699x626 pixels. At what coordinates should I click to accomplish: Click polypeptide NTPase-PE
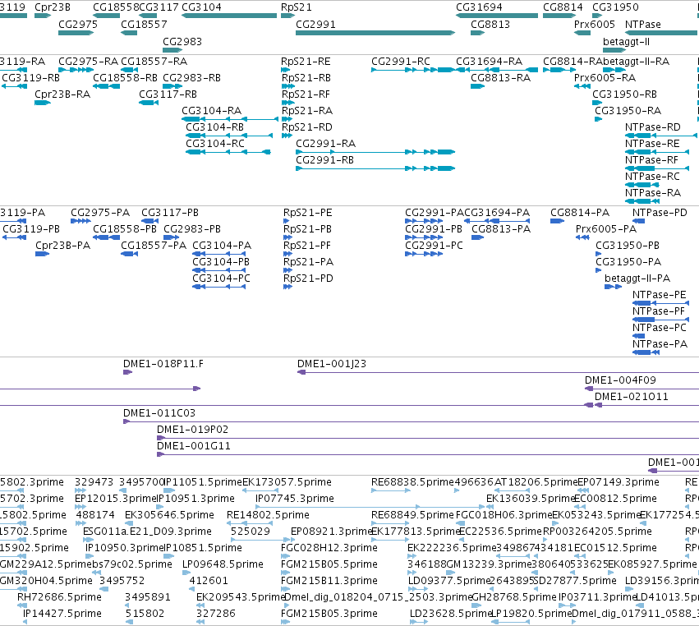click(x=660, y=303)
